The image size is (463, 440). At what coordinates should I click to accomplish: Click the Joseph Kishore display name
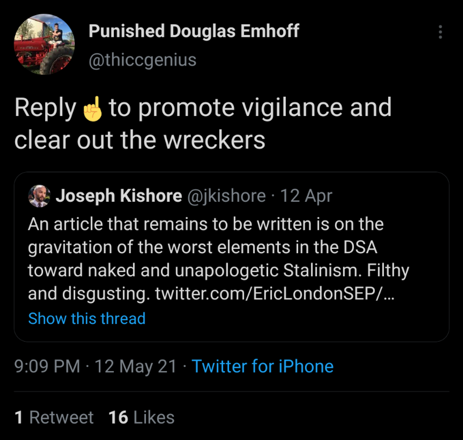pyautogui.click(x=119, y=196)
